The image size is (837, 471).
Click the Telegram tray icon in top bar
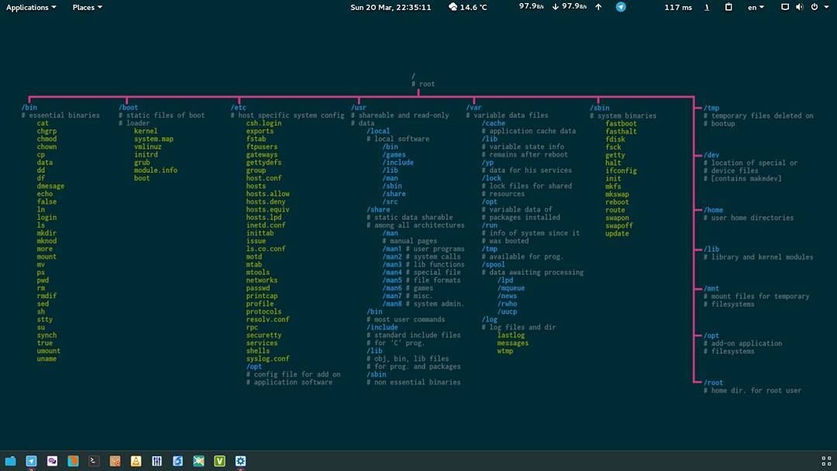(x=621, y=7)
